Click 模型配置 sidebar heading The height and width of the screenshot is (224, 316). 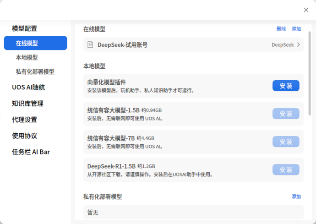tap(24, 28)
